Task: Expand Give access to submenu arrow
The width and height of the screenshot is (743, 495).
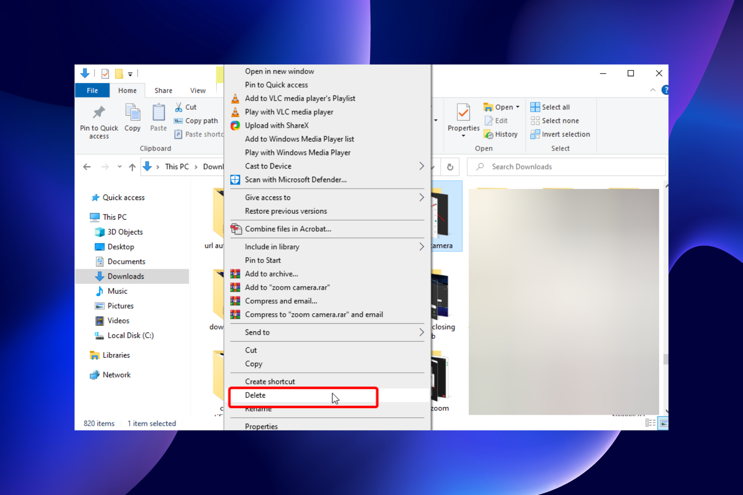Action: click(x=421, y=197)
